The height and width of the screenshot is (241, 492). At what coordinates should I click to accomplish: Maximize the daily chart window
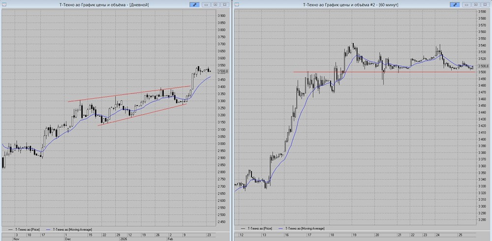pyautogui.click(x=215, y=4)
